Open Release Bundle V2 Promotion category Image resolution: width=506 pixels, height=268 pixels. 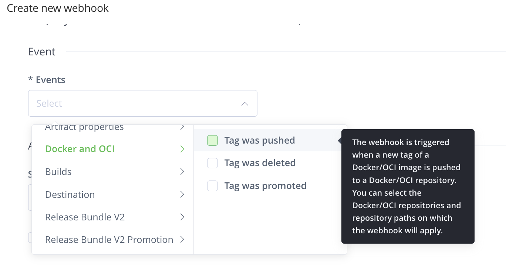tap(109, 240)
